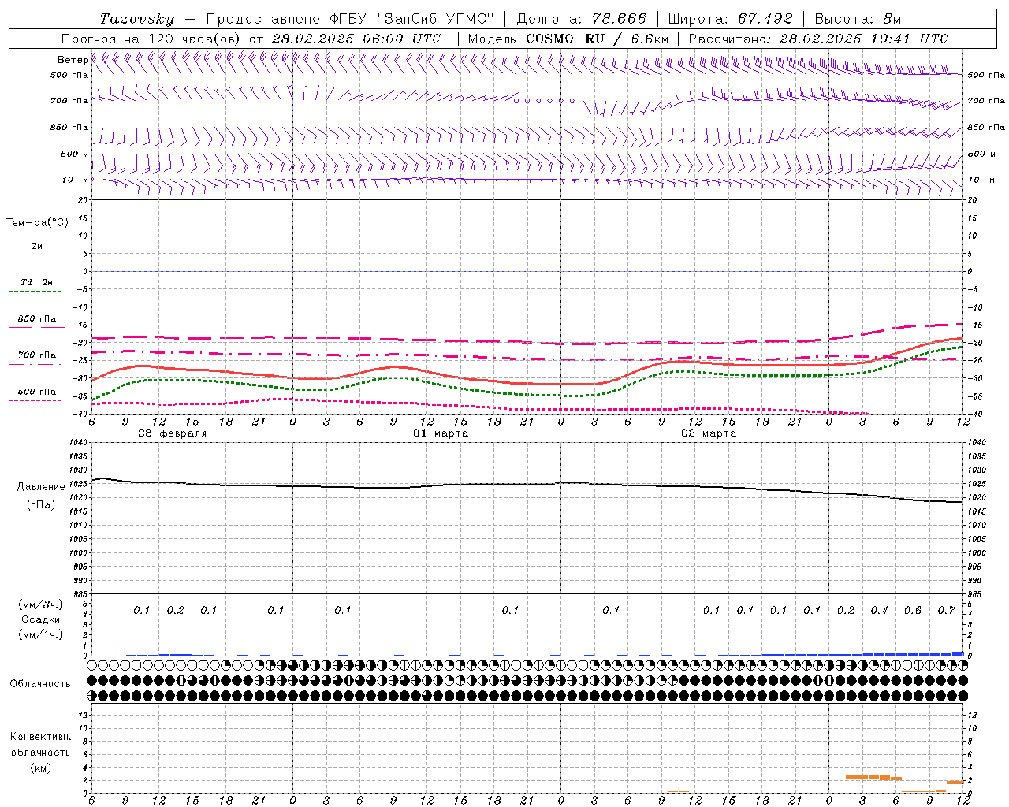Click the calm-wind circles on 700 гПа row
The image size is (1009, 807).
[x=544, y=101]
